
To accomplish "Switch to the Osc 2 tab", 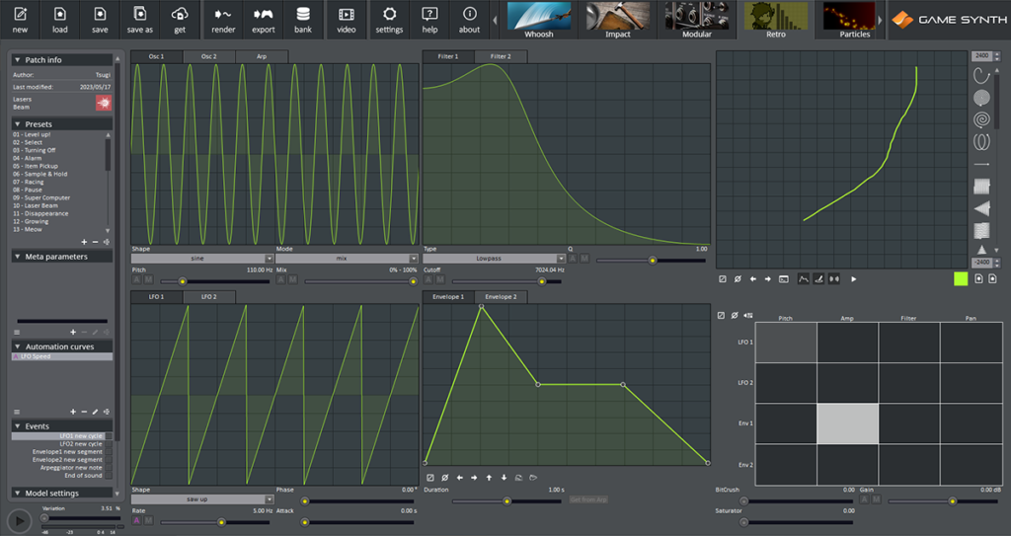I will pos(209,57).
